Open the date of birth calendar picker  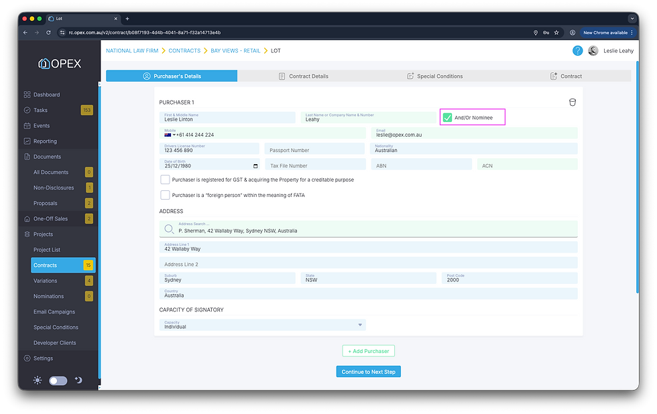[x=255, y=166]
